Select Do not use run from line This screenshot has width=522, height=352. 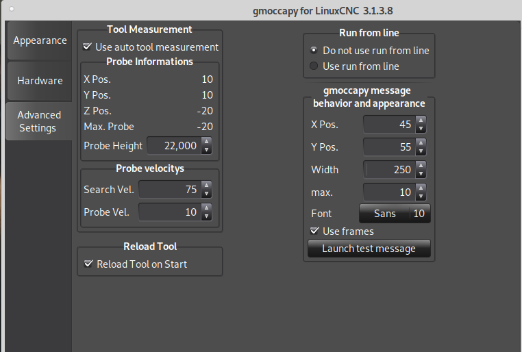(x=314, y=50)
